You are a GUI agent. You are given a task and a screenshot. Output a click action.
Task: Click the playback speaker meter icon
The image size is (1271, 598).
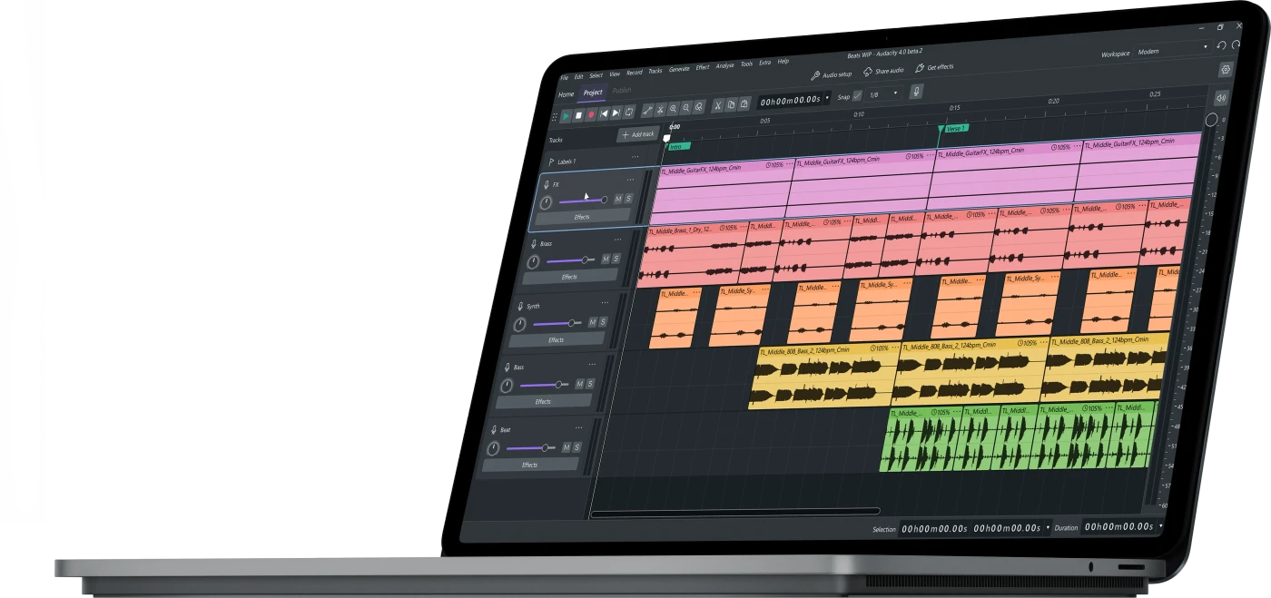point(1220,98)
